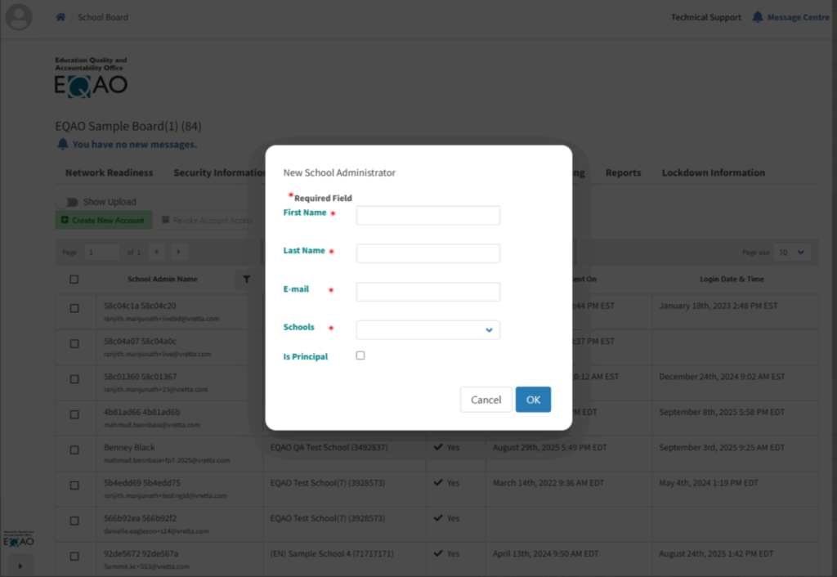Click the Message Centre bell icon
This screenshot has height=577, width=837.
pos(758,17)
